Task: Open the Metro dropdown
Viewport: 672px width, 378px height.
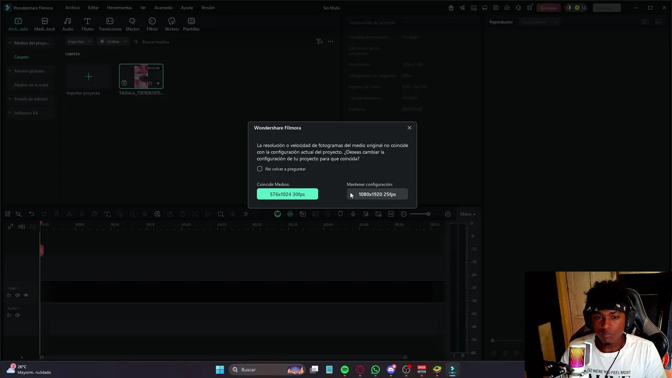Action: click(x=467, y=214)
